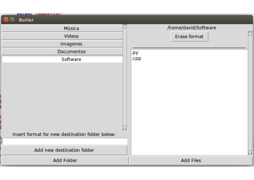The width and height of the screenshot is (254, 180).
Task: Click the Add Folder button
Action: pyautogui.click(x=65, y=160)
